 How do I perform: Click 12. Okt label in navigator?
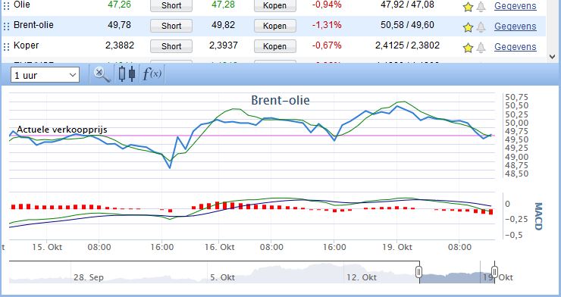362,277
